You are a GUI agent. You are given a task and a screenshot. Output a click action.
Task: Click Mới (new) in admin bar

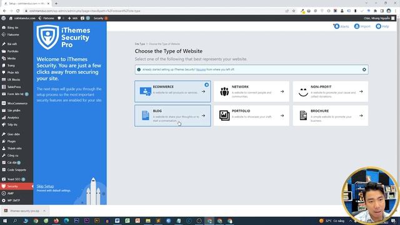point(72,18)
